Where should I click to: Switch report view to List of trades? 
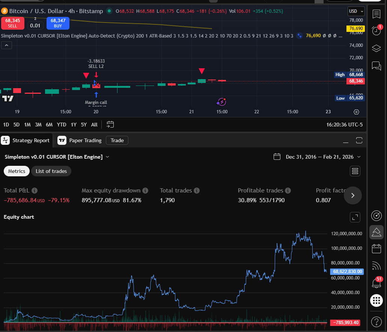51,171
